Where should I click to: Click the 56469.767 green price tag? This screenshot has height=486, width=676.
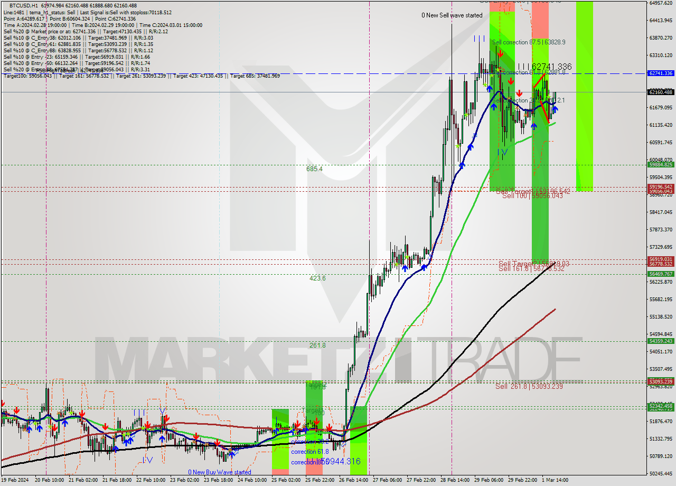tap(661, 274)
